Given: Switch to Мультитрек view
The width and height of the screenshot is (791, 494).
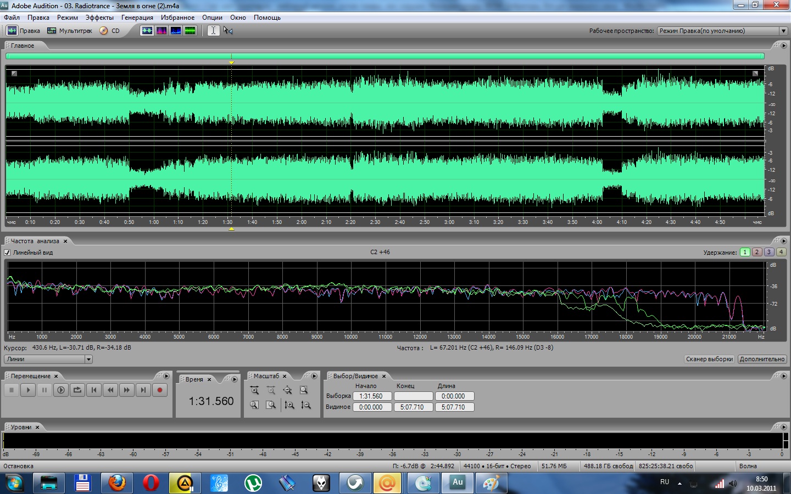Looking at the screenshot, I should click(x=70, y=31).
